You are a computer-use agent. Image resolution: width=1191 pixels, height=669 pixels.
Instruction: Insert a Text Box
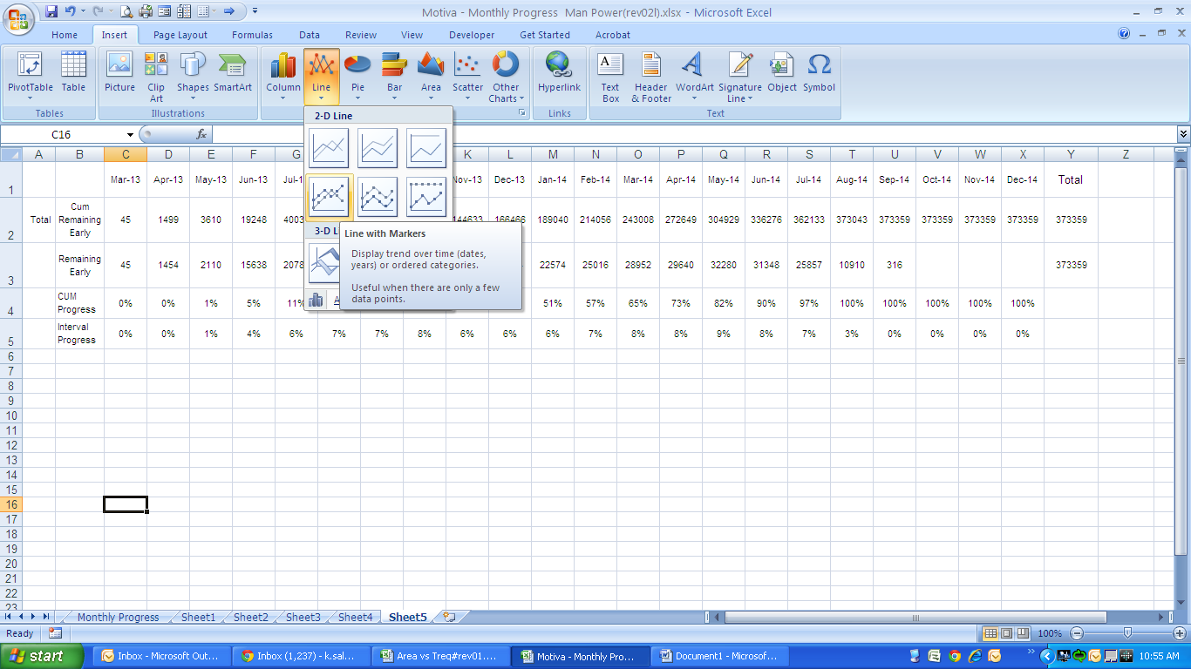610,74
